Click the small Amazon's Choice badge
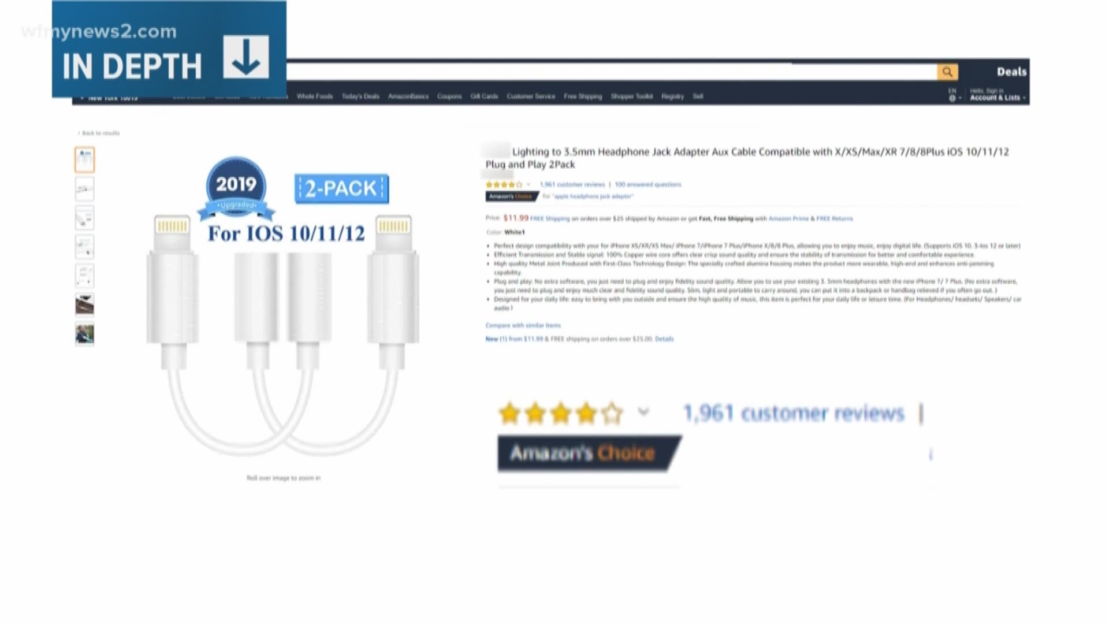1109x624 pixels. point(512,196)
